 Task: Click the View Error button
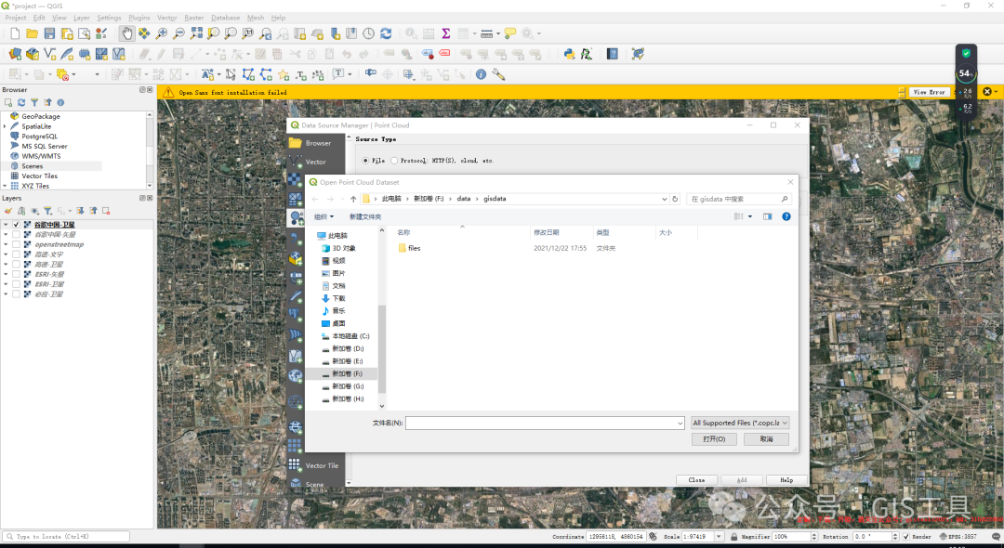[929, 92]
